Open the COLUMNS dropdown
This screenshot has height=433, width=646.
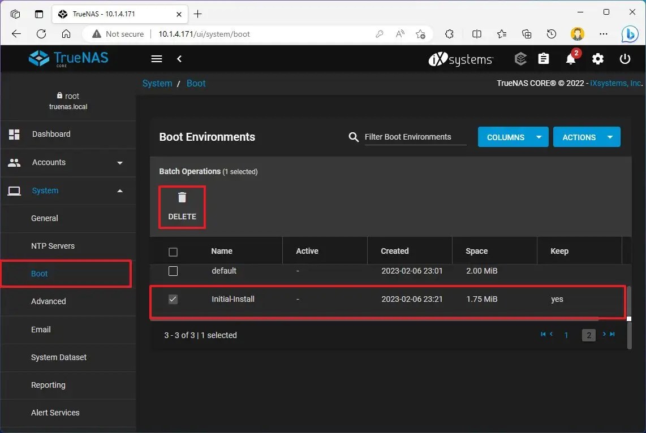point(512,137)
